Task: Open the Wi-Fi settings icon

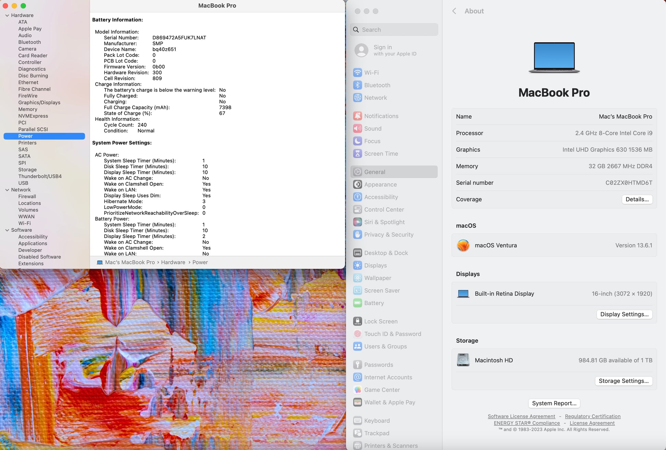Action: coord(357,72)
